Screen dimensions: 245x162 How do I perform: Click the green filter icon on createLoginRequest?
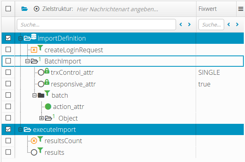pos(40,48)
